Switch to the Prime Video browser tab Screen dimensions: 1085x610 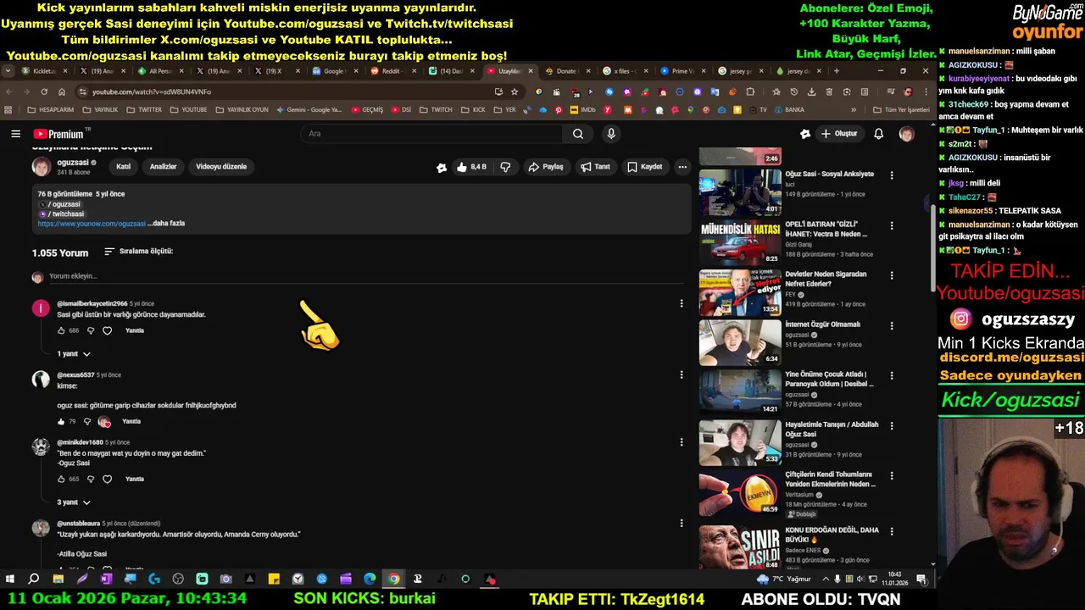(682, 71)
